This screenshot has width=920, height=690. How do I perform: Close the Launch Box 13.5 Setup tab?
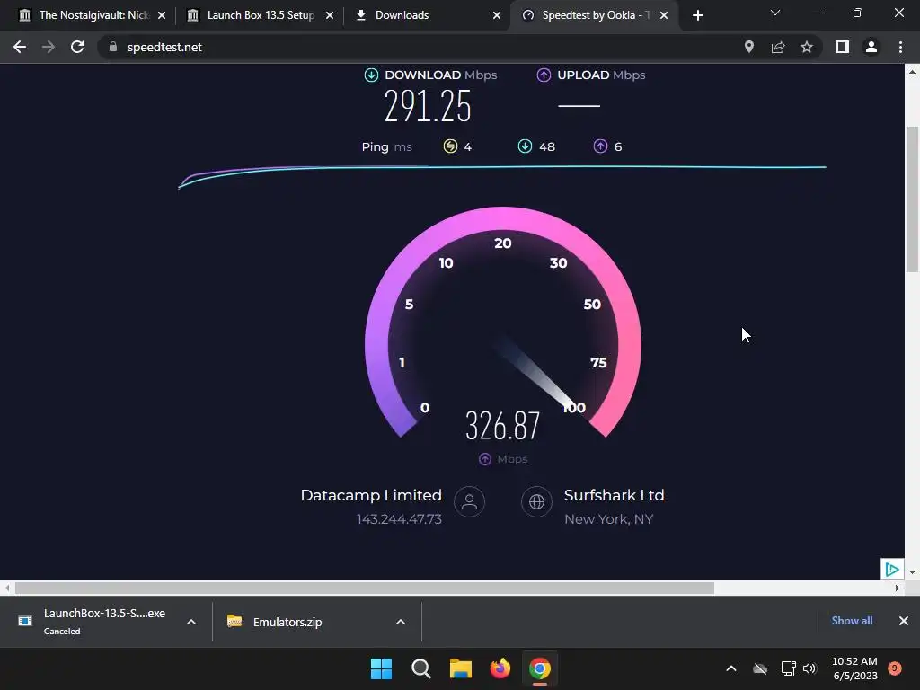coord(330,15)
